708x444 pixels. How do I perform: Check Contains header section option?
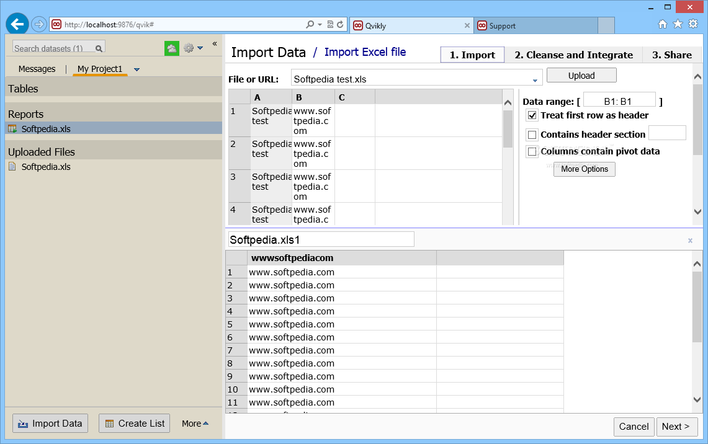click(532, 135)
